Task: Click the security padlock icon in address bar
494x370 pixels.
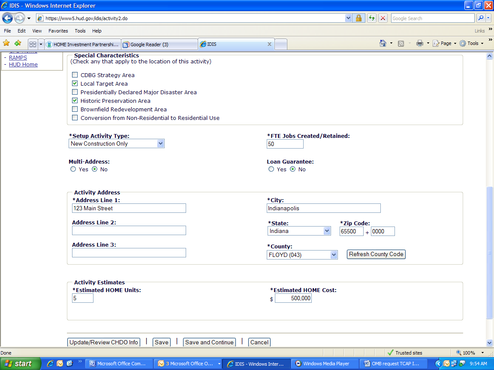Action: (x=358, y=18)
